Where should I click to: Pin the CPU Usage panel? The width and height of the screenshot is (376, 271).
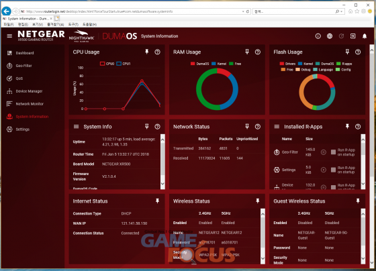click(x=147, y=52)
